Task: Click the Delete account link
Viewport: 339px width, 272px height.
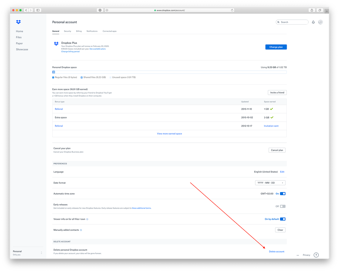Action: (276, 251)
